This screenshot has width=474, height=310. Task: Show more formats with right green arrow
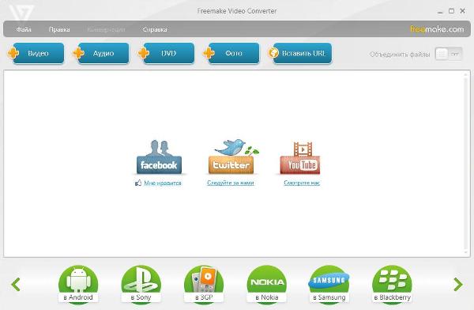(458, 284)
